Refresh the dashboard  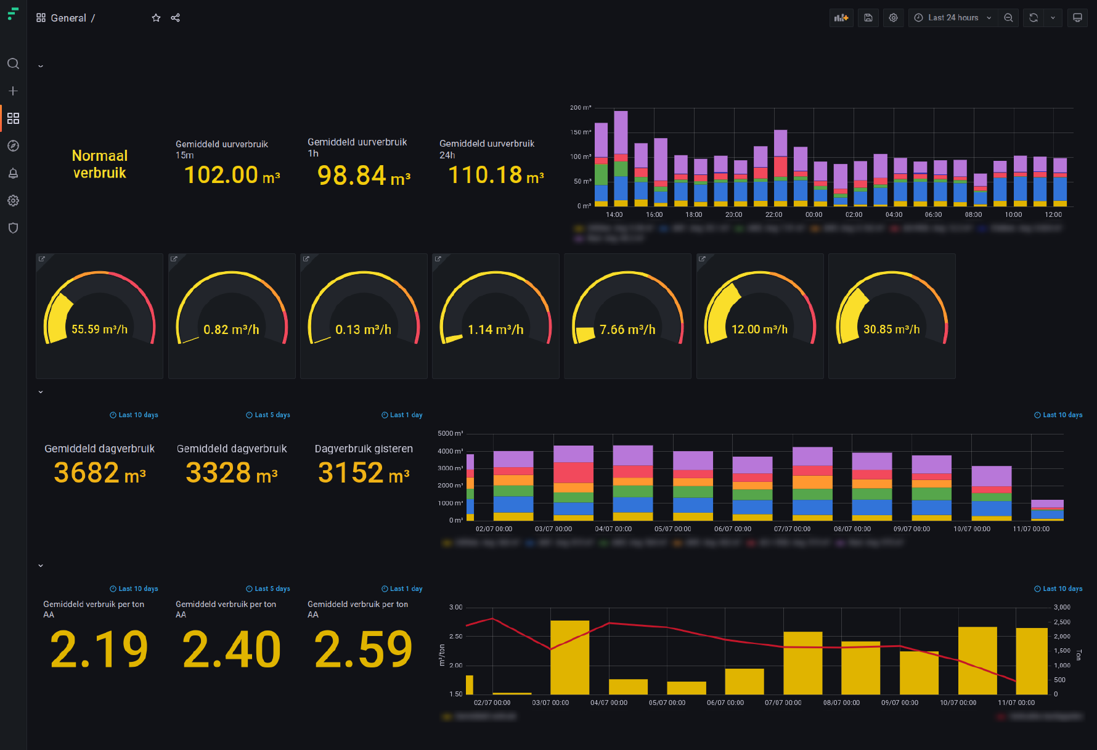[x=1034, y=18]
